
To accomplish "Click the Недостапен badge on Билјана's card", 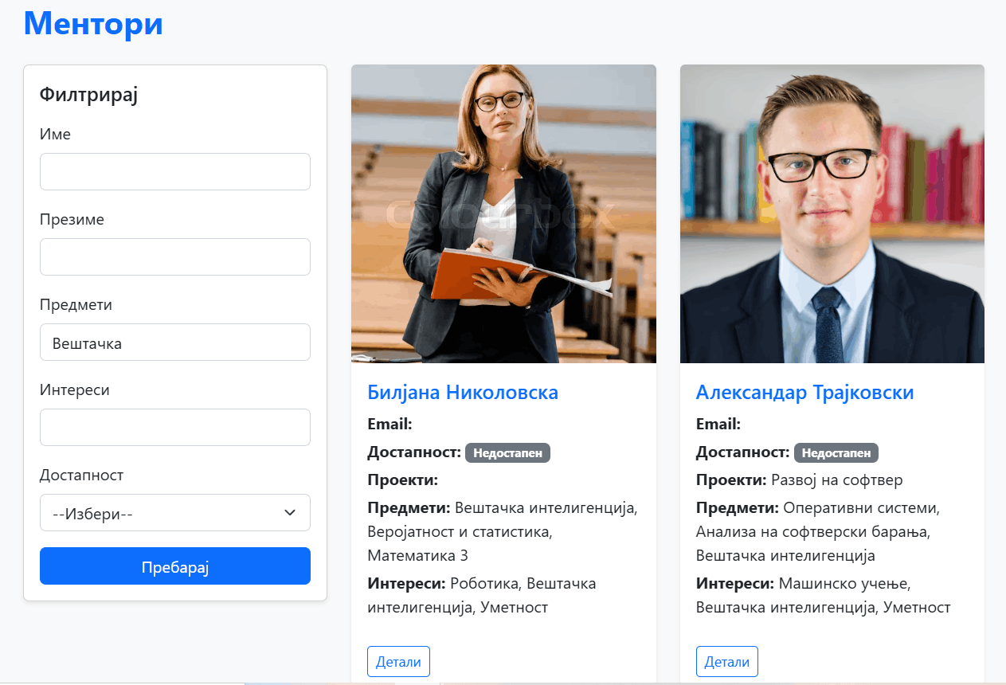I will [x=507, y=452].
